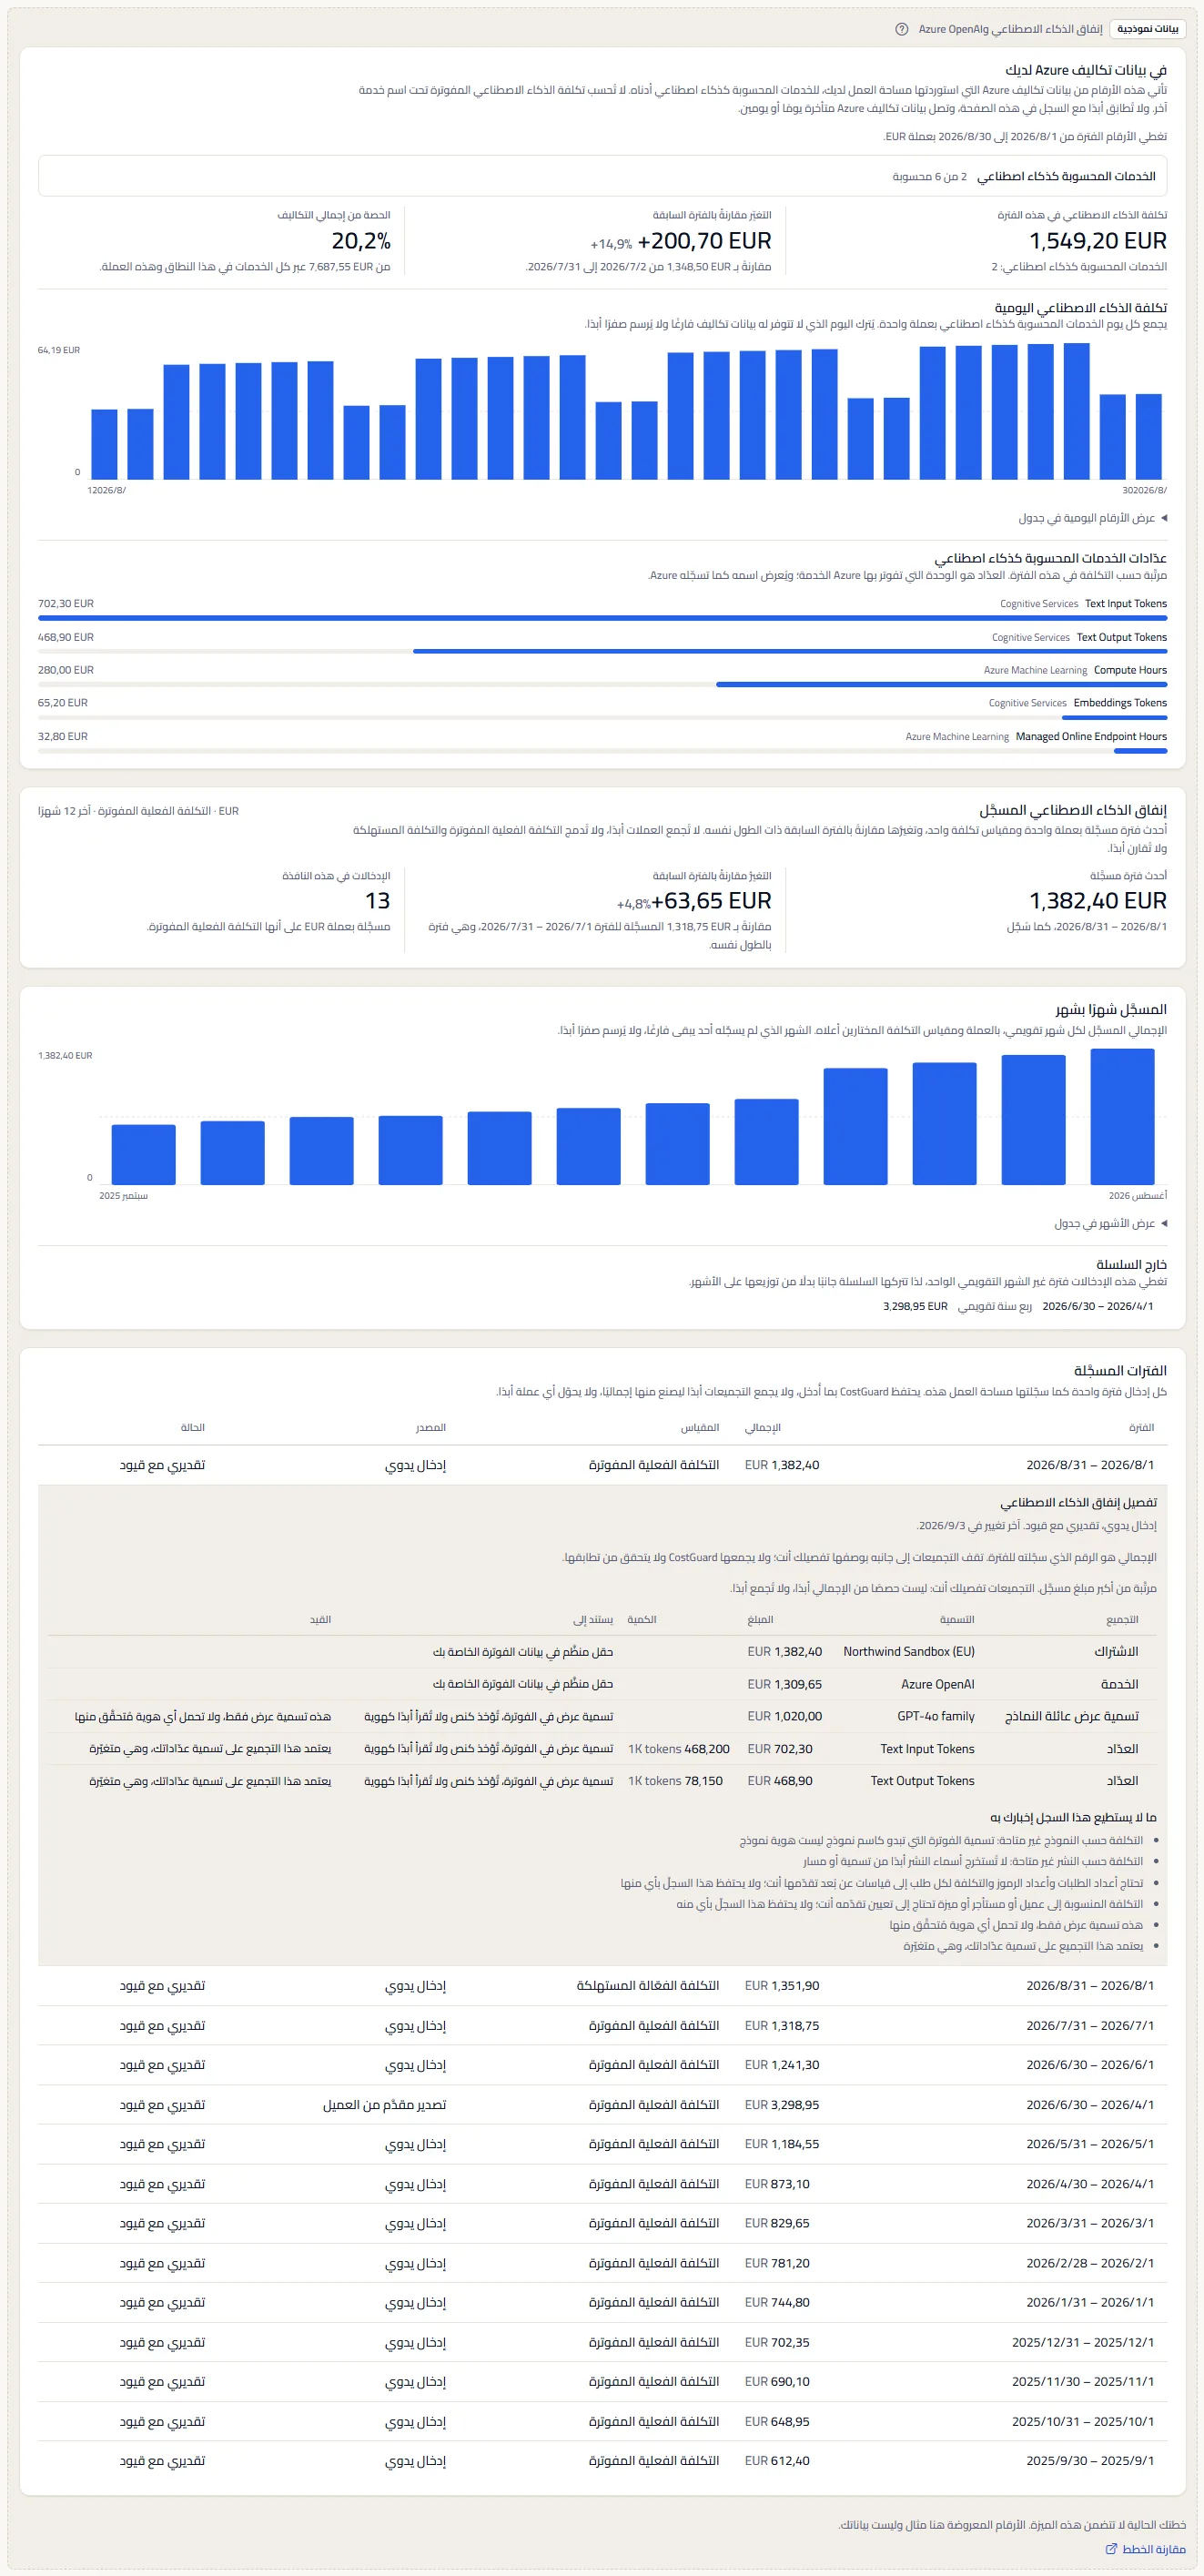Viewport: 1204px width, 2576px height.
Task: Click the 20,2% share value
Action: (x=361, y=241)
